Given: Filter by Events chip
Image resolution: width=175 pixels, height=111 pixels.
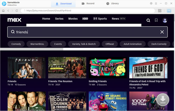Looking at the screenshot, I should coord(58,44).
